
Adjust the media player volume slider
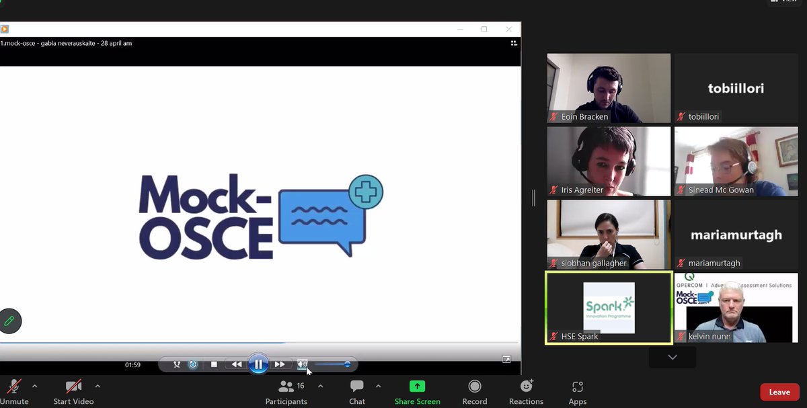(332, 364)
